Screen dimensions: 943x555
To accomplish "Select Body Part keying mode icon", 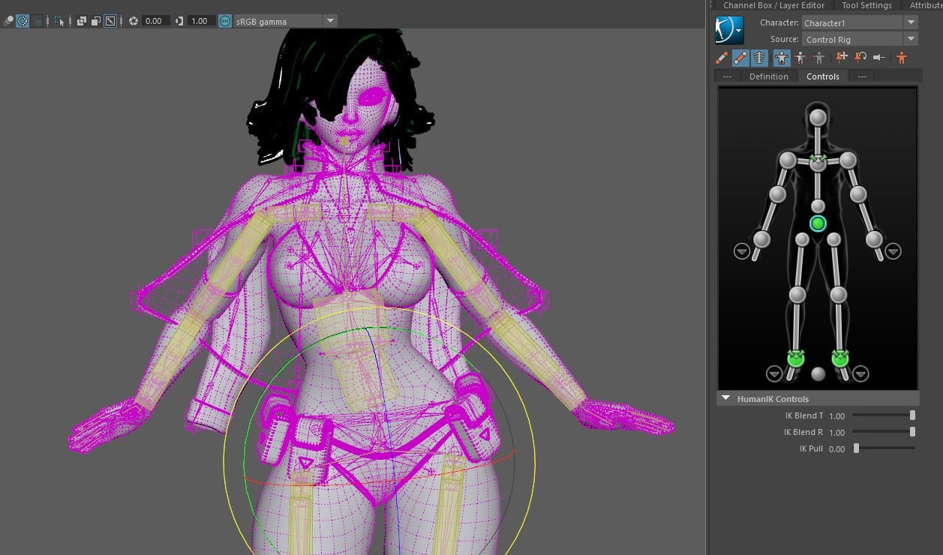I will (x=800, y=57).
